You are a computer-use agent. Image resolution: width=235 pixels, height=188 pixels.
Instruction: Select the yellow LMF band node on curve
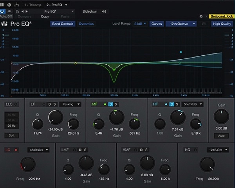pyautogui.click(x=76, y=63)
